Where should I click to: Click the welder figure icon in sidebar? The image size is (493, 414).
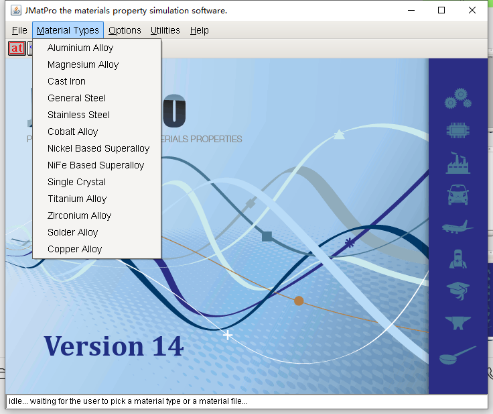457,258
